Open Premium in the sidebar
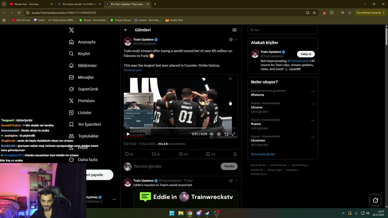The height and width of the screenshot is (218, 388). click(x=82, y=101)
